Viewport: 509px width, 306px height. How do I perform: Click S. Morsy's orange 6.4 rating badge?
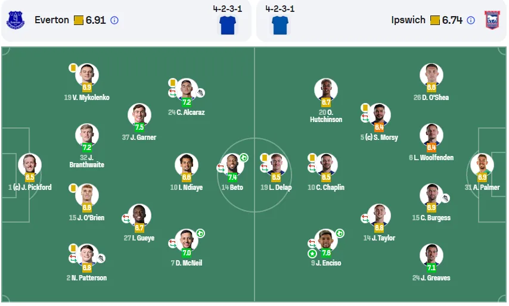point(379,127)
